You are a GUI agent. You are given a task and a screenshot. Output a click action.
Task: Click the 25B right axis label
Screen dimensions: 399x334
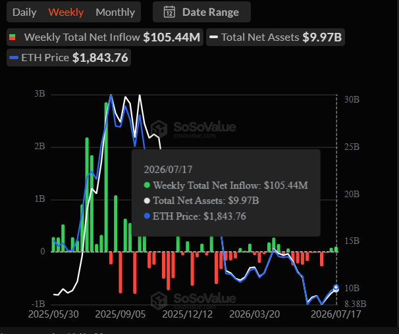(352, 147)
